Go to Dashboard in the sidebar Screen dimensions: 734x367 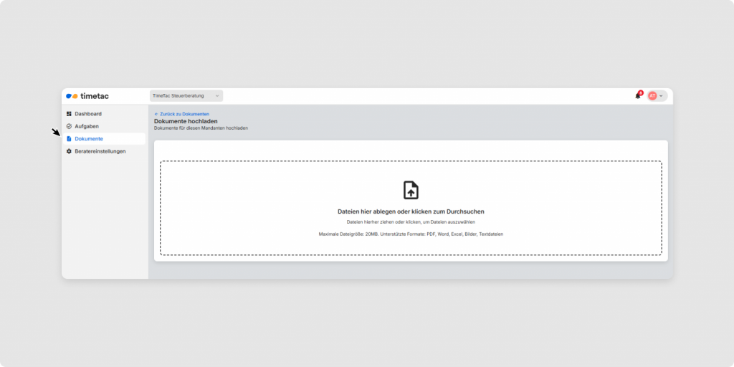click(88, 114)
